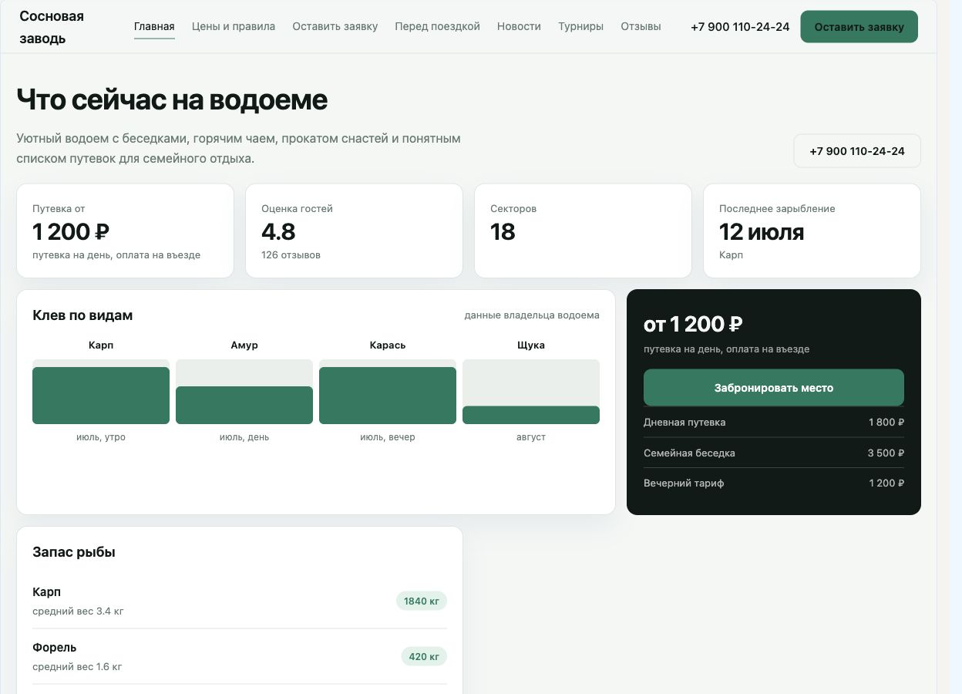Open Перед поездкой menu item
Screen dimensions: 962x694
[437, 26]
